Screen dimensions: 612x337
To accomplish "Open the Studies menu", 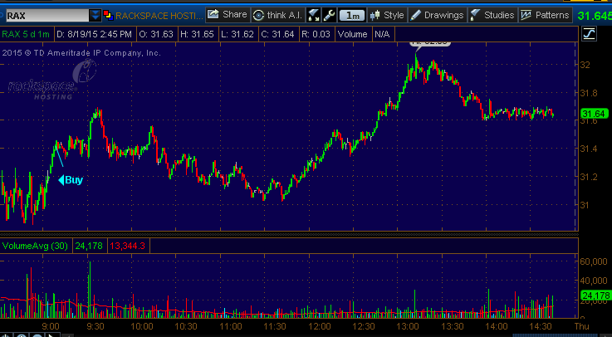I will click(x=493, y=15).
